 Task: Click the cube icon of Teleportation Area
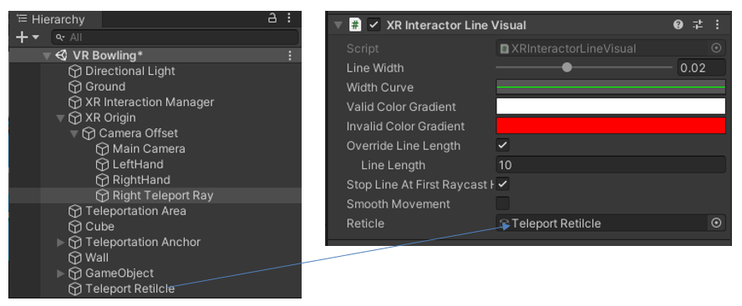75,211
